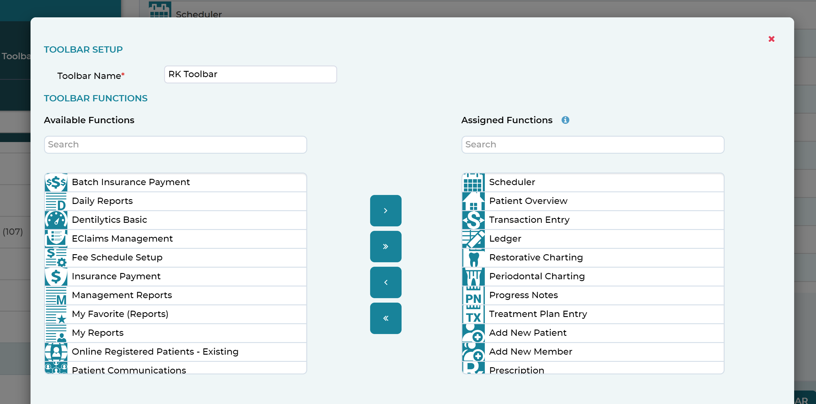The width and height of the screenshot is (816, 404).
Task: Click the Ledger pencil icon
Action: pos(473,239)
